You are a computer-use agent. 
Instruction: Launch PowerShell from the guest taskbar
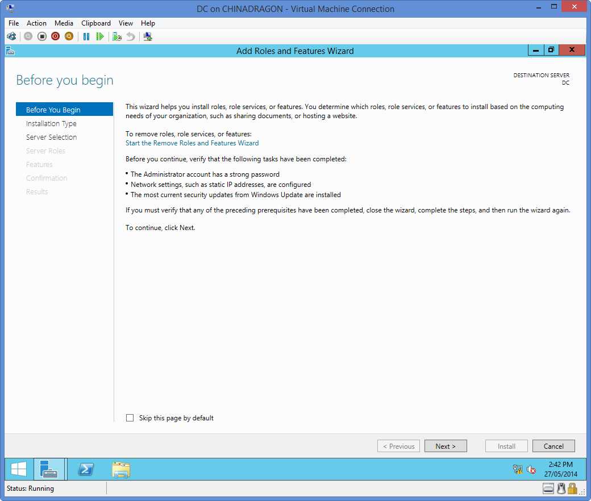coord(86,469)
